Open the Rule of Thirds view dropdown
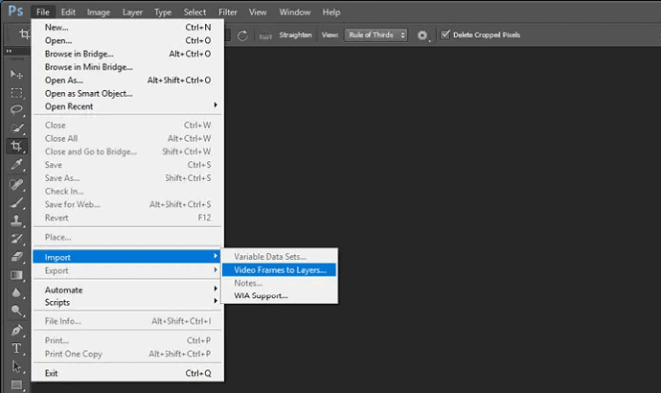The image size is (661, 393). pos(376,35)
